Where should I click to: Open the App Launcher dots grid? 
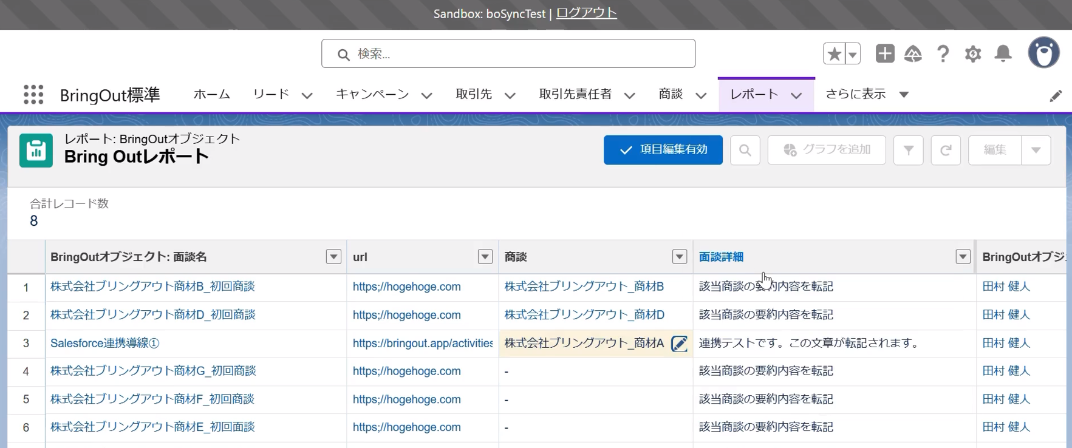(x=33, y=95)
